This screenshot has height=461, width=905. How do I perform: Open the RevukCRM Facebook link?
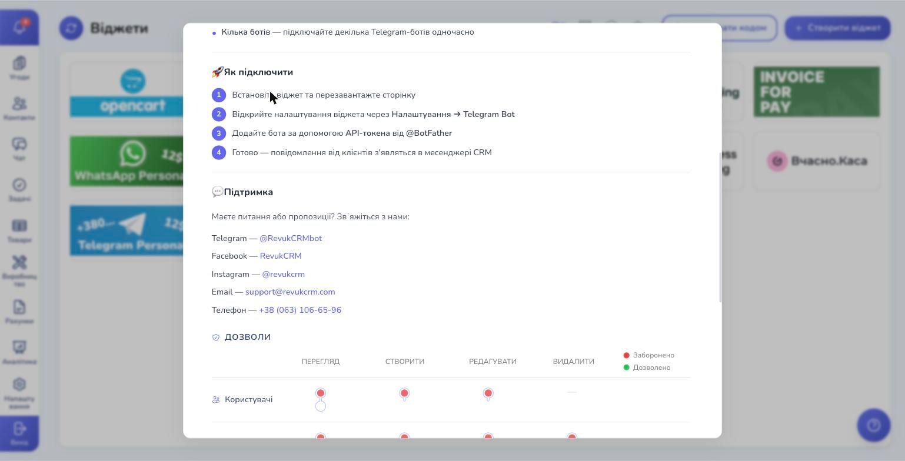(281, 256)
